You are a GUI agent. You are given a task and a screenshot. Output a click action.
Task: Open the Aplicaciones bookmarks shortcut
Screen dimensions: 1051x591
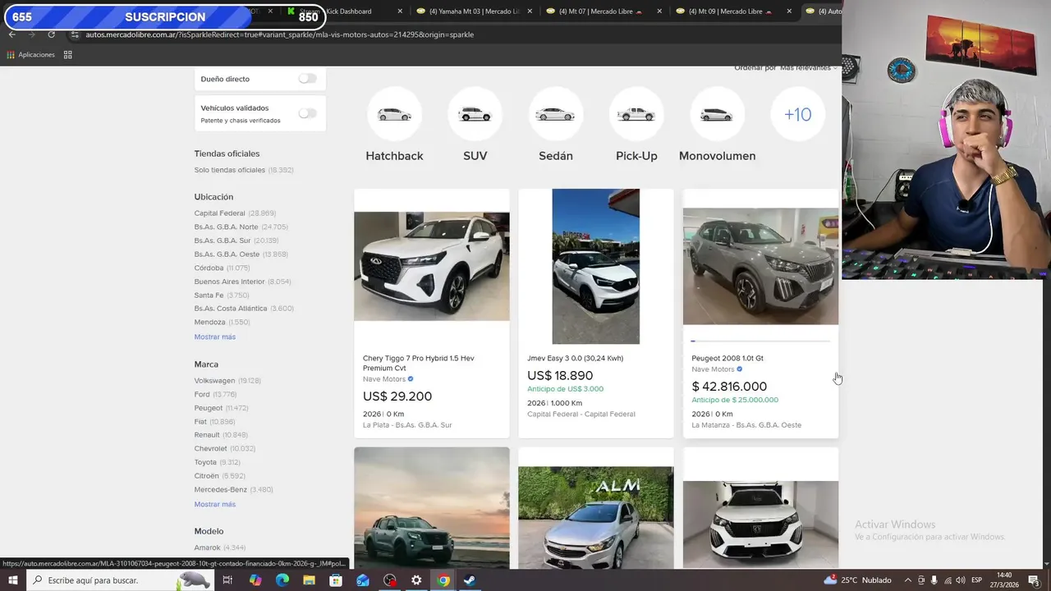tap(30, 55)
